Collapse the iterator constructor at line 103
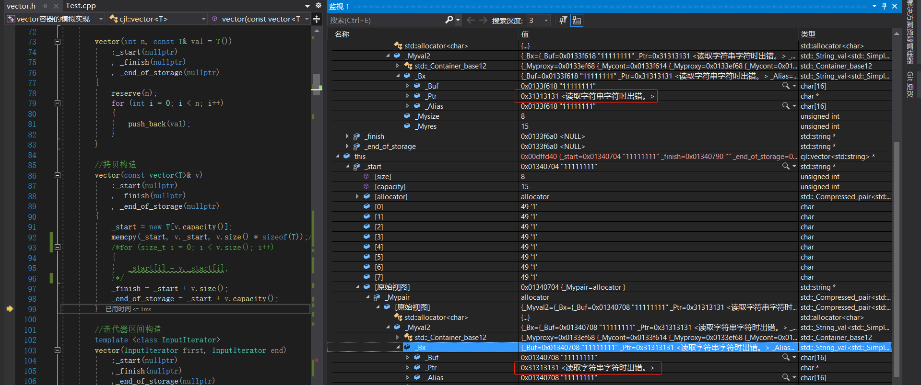Viewport: 921px width, 385px height. 58,350
